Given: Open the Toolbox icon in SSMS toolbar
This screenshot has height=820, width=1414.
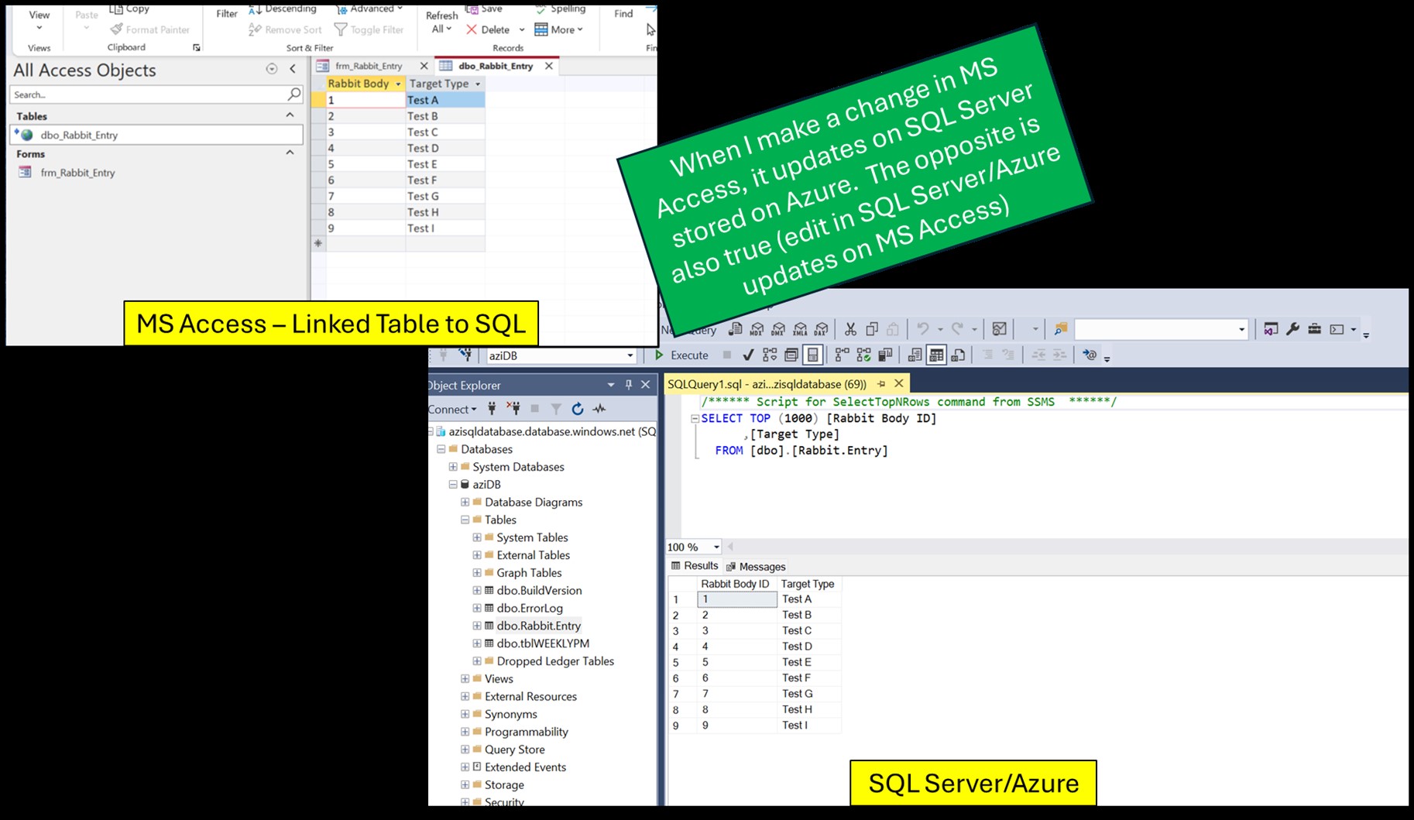Looking at the screenshot, I should click(x=1314, y=329).
